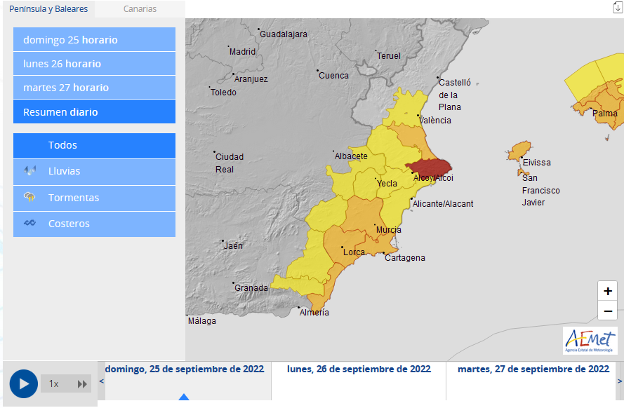624x408 pixels.
Task: Click the Aranjuez city label
Action: pos(251,79)
